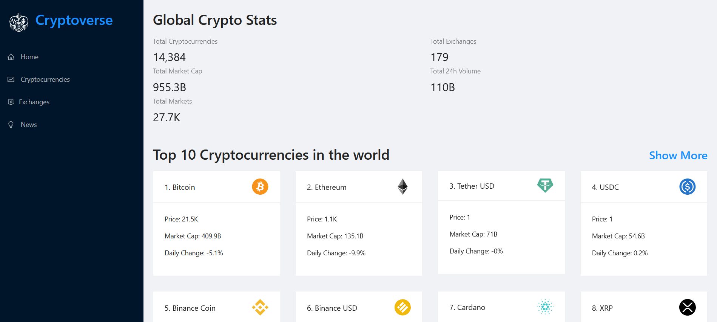
Task: Open the Cryptoverse title link
Action: tap(74, 20)
